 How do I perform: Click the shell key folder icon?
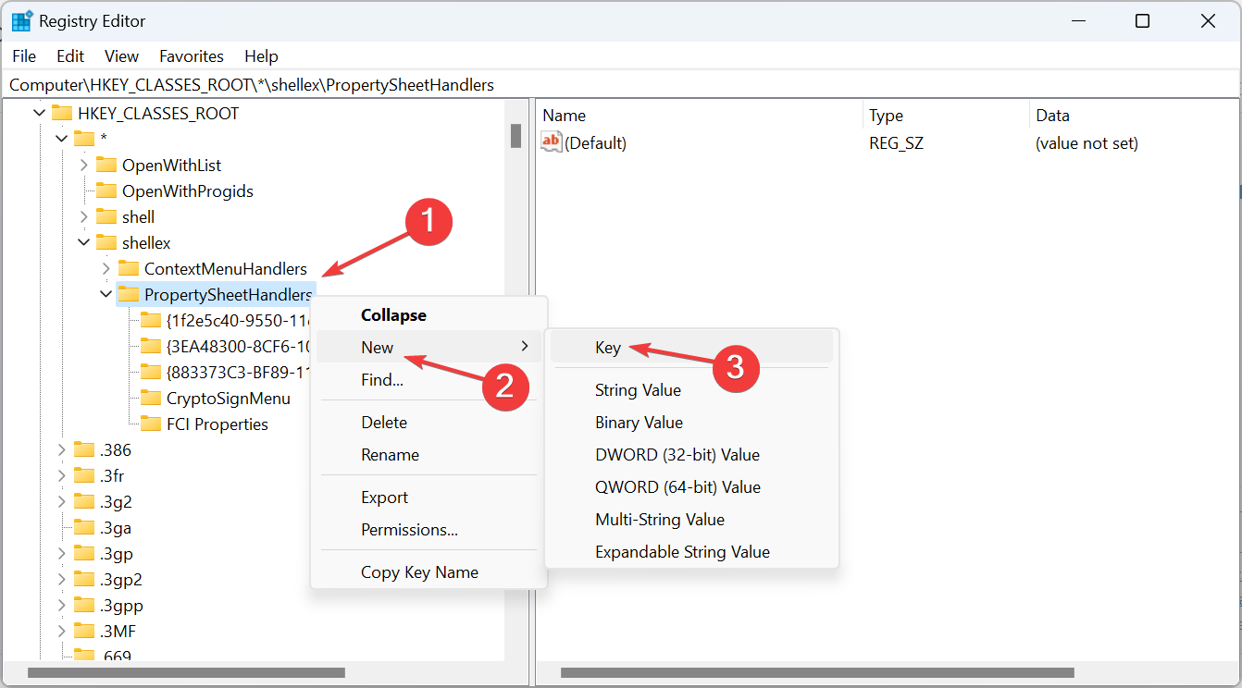[106, 216]
